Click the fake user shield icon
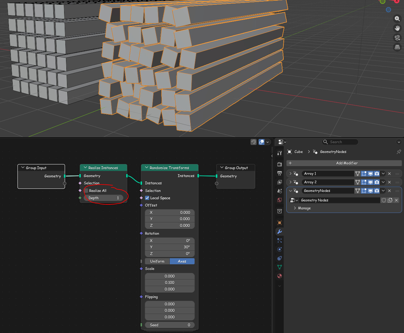 click(384, 200)
